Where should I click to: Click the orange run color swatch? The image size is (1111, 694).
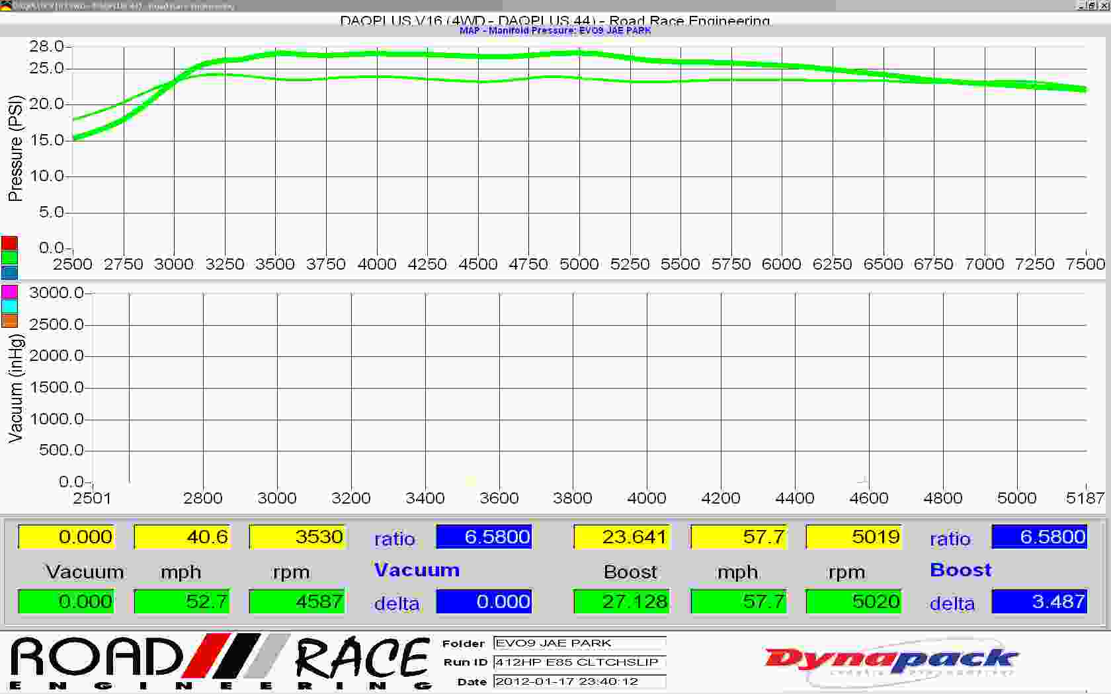pos(9,321)
